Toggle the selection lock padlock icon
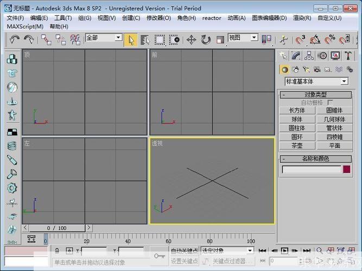The image size is (362, 271). point(57,250)
